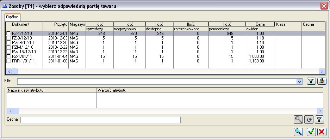330x139 pixels.
Task: Select the date 2011-01-04 cell
Action: click(58, 56)
